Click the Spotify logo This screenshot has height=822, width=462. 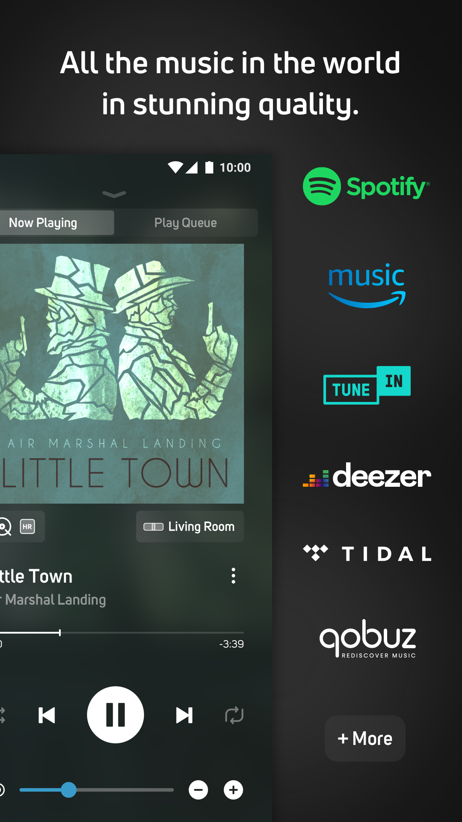click(x=366, y=186)
